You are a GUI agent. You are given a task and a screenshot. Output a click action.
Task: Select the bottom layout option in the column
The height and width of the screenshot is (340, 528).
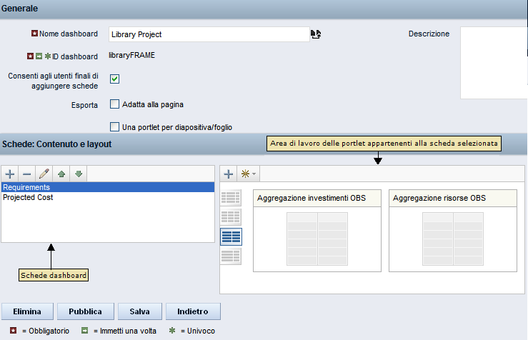[x=231, y=256]
